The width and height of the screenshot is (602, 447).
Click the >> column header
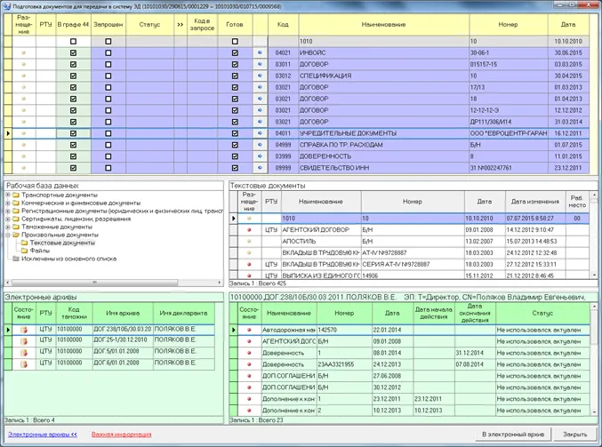point(181,25)
